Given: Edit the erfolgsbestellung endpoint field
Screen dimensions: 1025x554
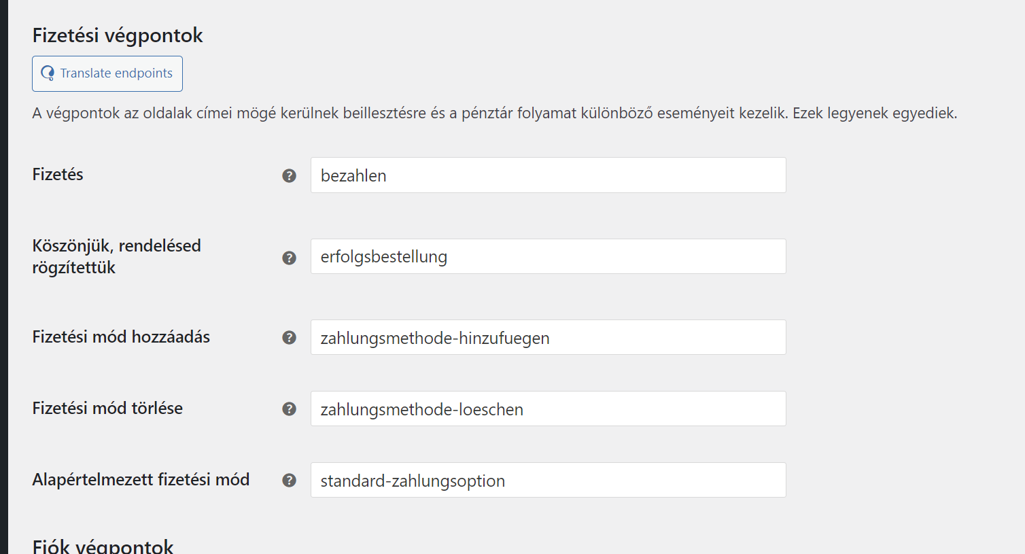Looking at the screenshot, I should coord(548,256).
